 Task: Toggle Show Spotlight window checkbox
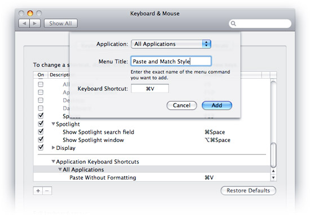pyautogui.click(x=41, y=139)
